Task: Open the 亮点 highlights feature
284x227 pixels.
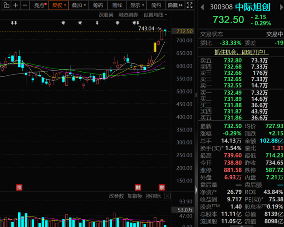Action: coord(40,5)
